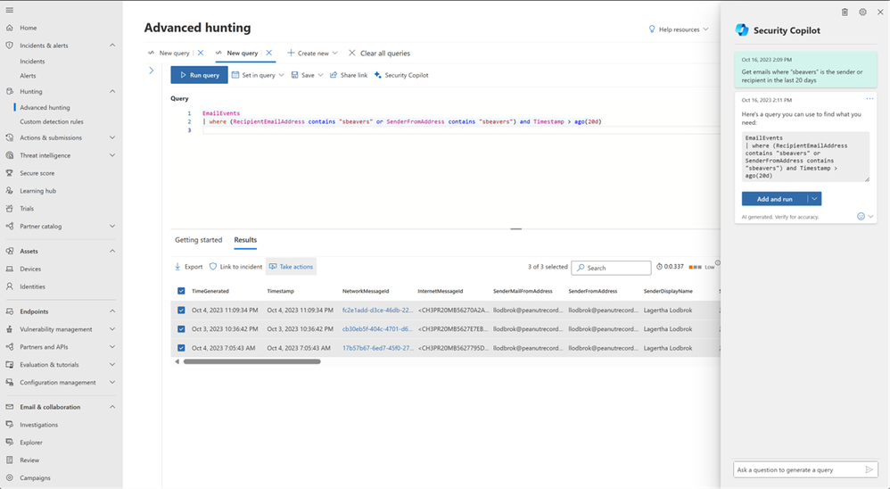Click the query pane resize handle
Image resolution: width=890 pixels, height=489 pixels.
516,228
